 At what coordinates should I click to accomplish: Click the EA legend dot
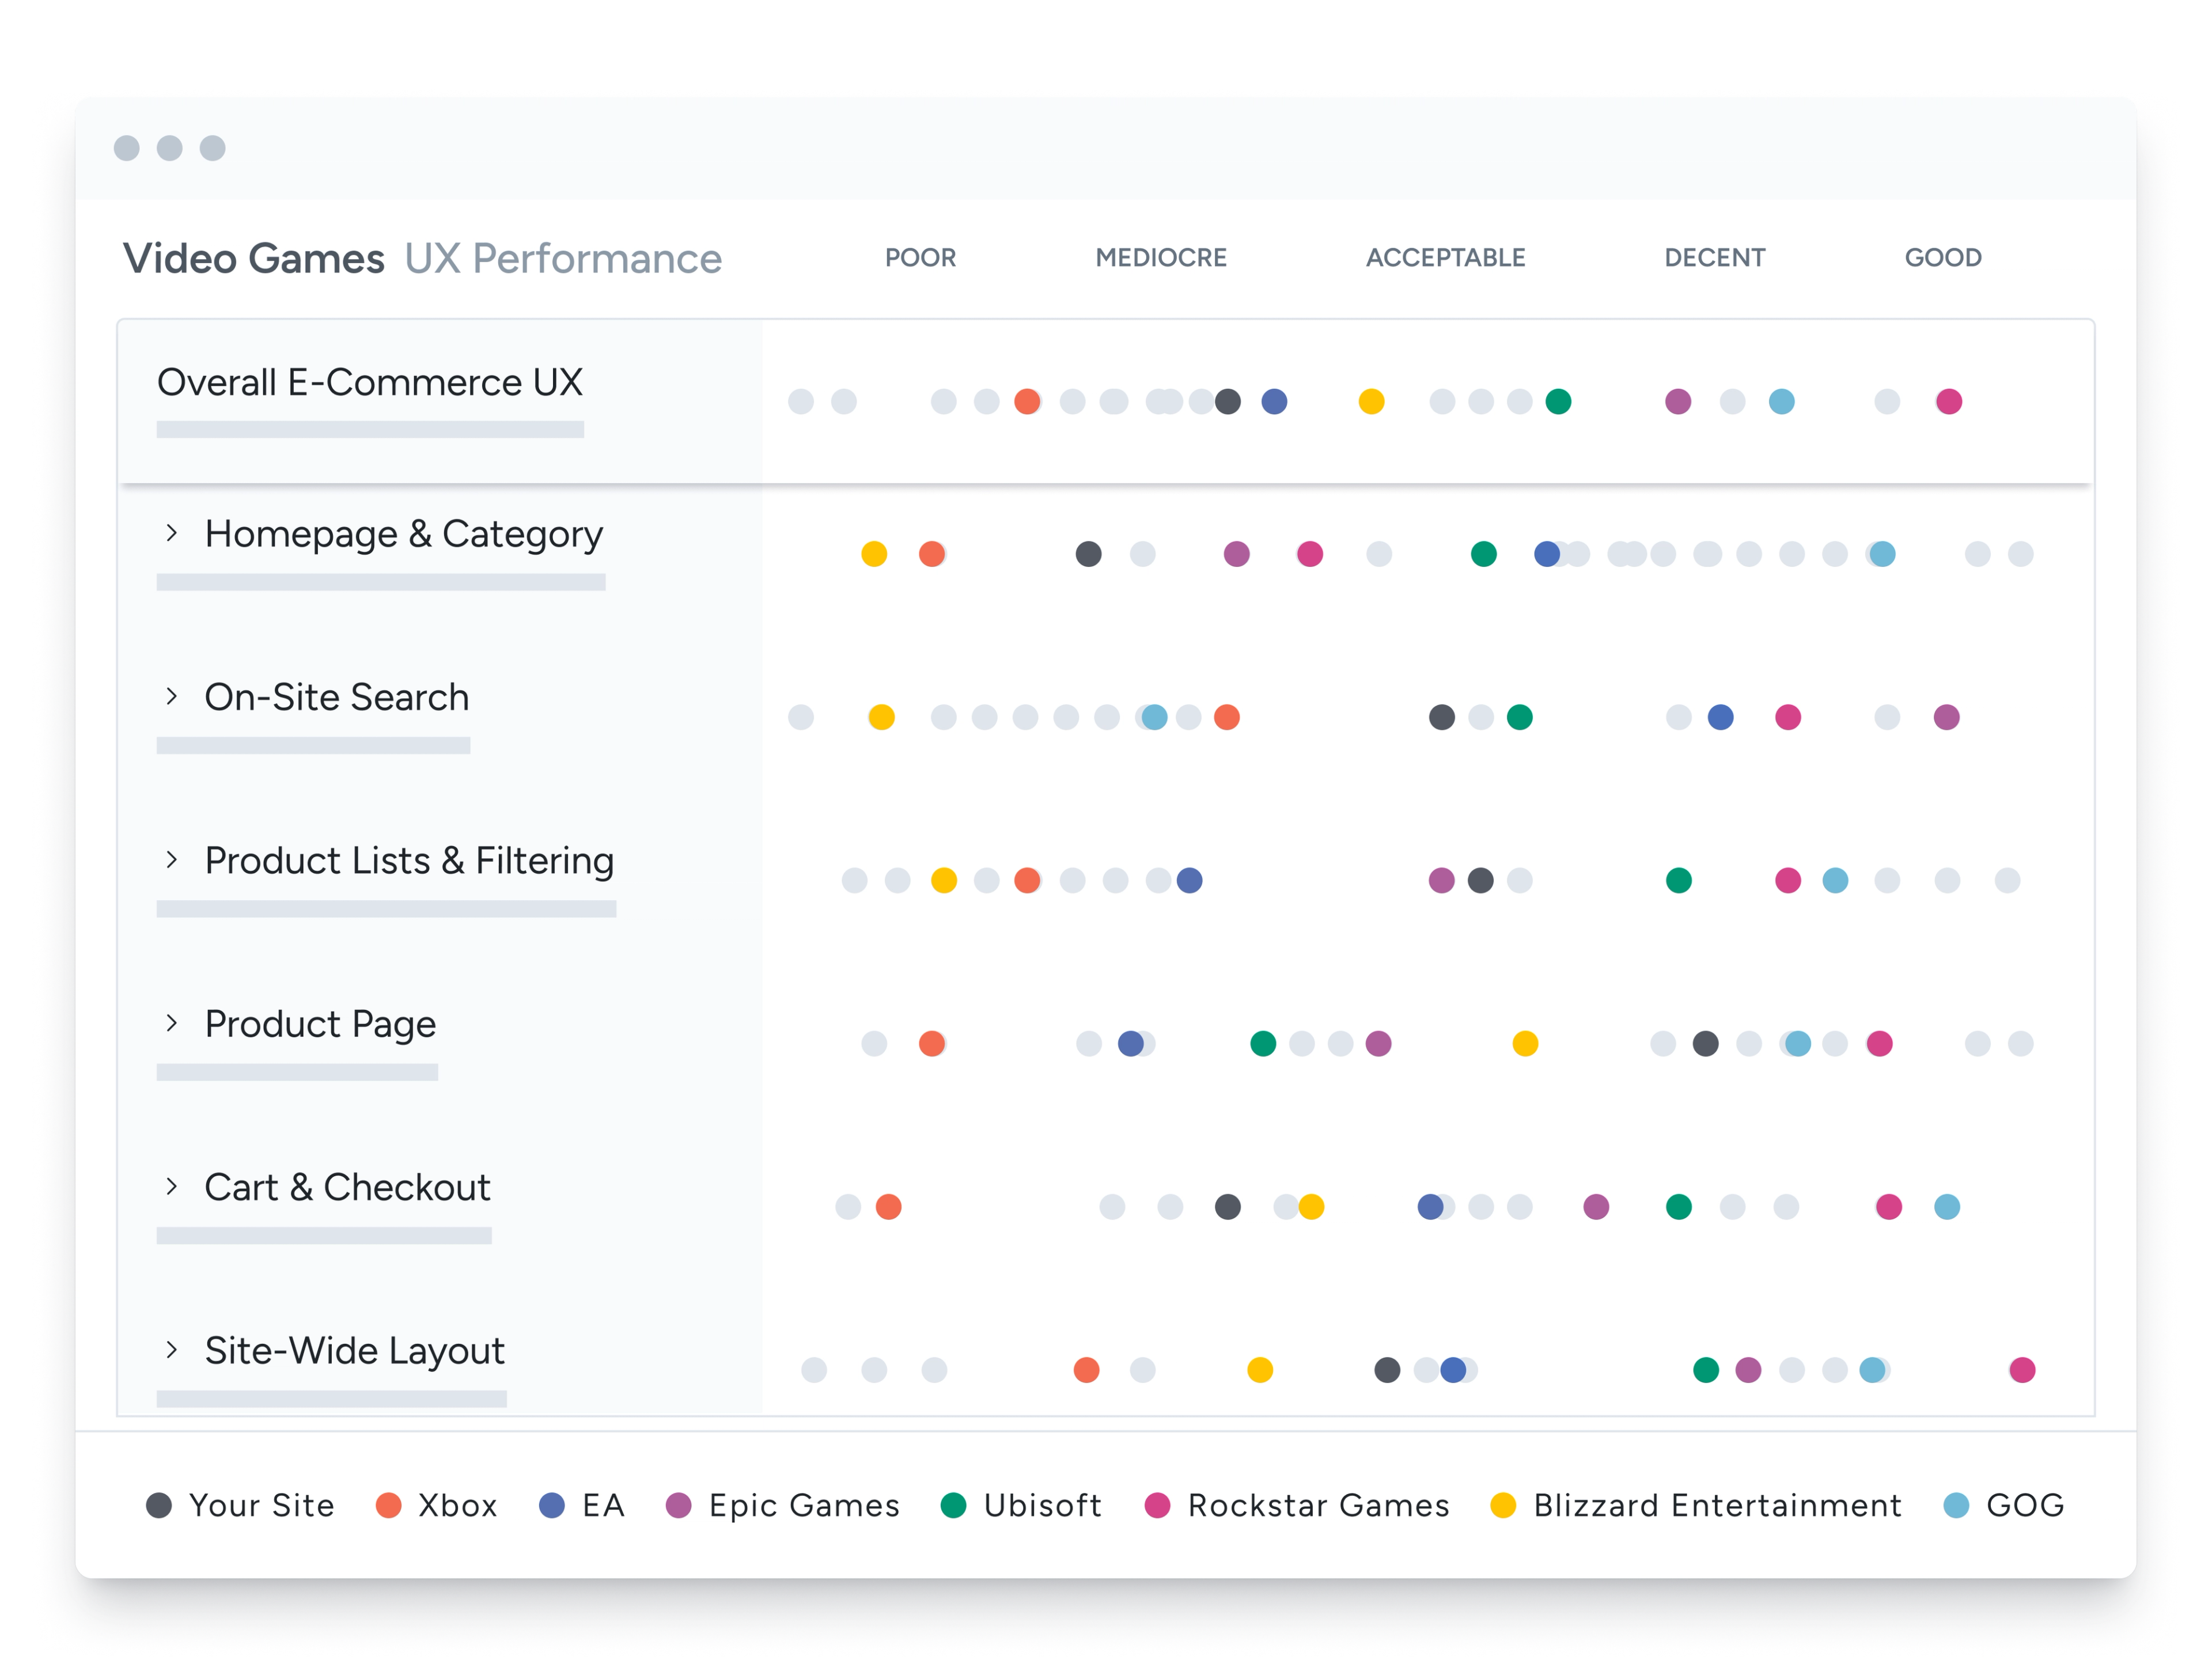(x=552, y=1505)
